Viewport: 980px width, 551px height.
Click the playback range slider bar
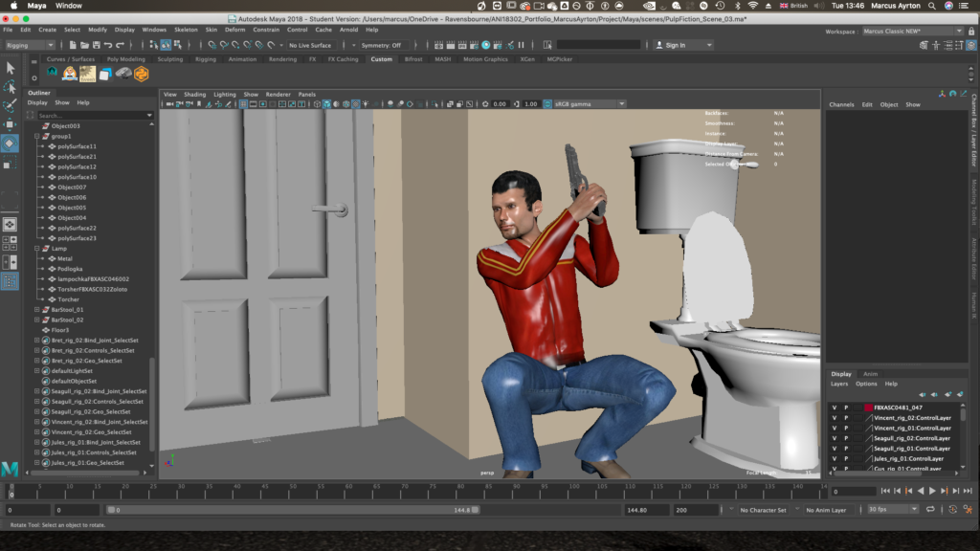pos(293,510)
